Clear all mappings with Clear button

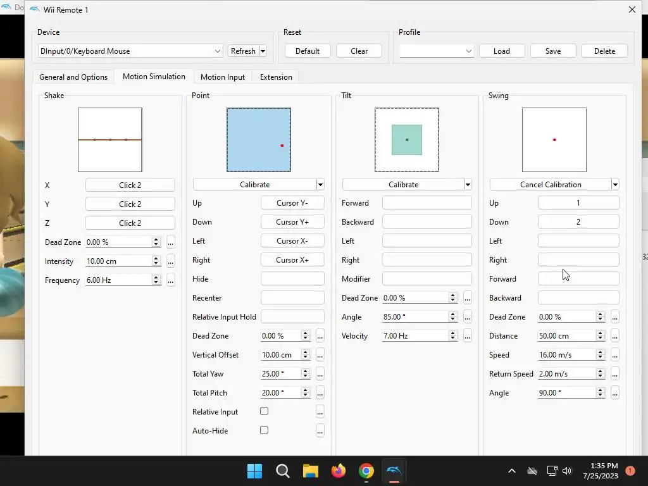(x=359, y=51)
